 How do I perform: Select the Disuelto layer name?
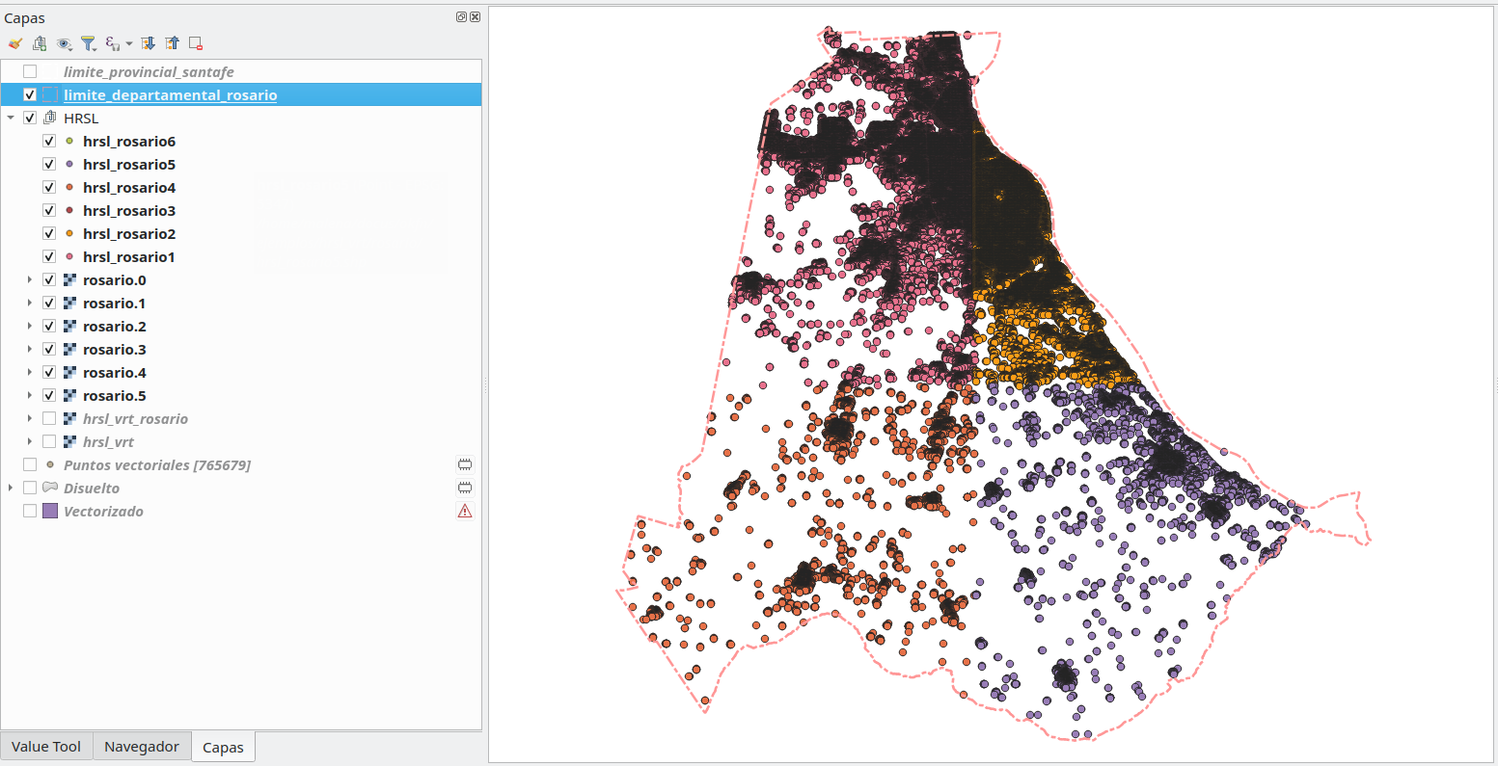coord(92,489)
